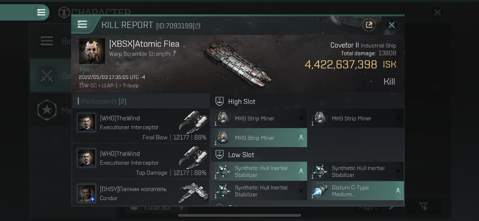The image size is (479, 221).
Task: Select the Gistum C-Type Medium module
Action: [356, 191]
